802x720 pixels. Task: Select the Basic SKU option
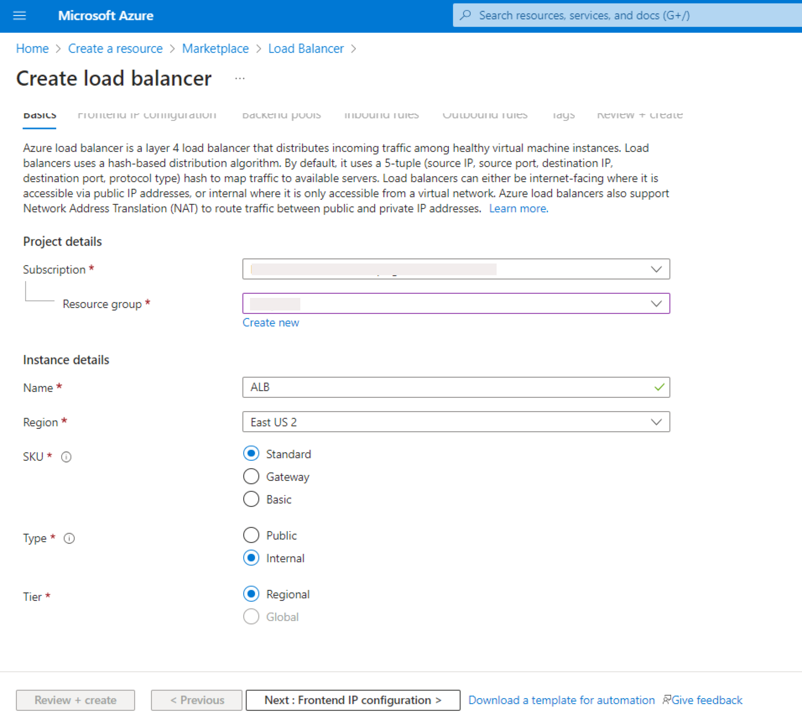click(251, 499)
